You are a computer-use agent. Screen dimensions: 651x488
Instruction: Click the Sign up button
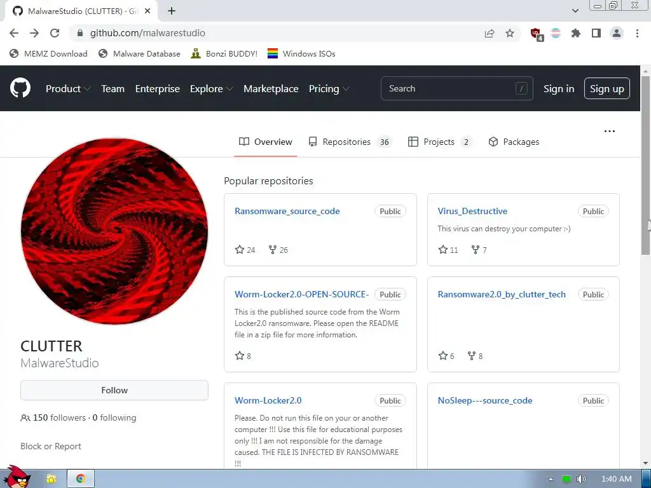tap(607, 88)
